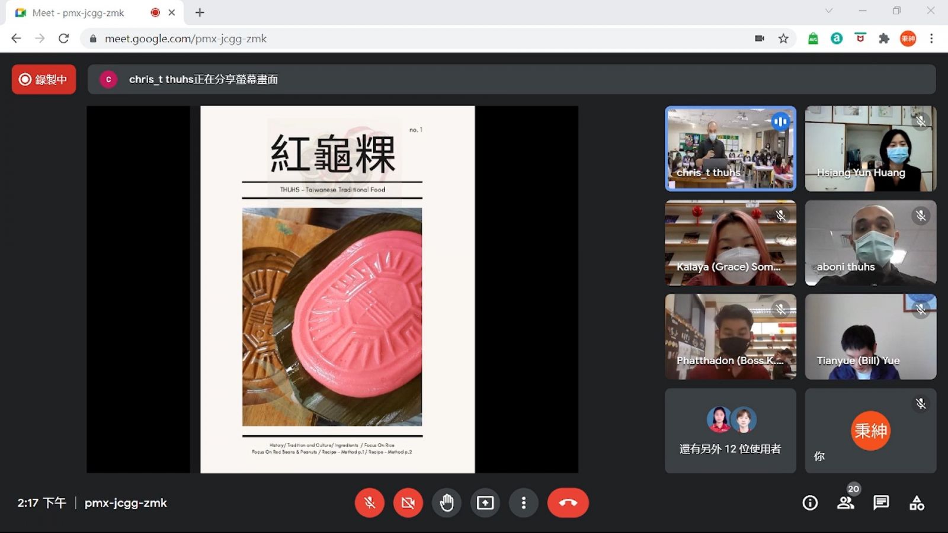
Task: Bookmark this page with star icon
Action: coord(783,38)
